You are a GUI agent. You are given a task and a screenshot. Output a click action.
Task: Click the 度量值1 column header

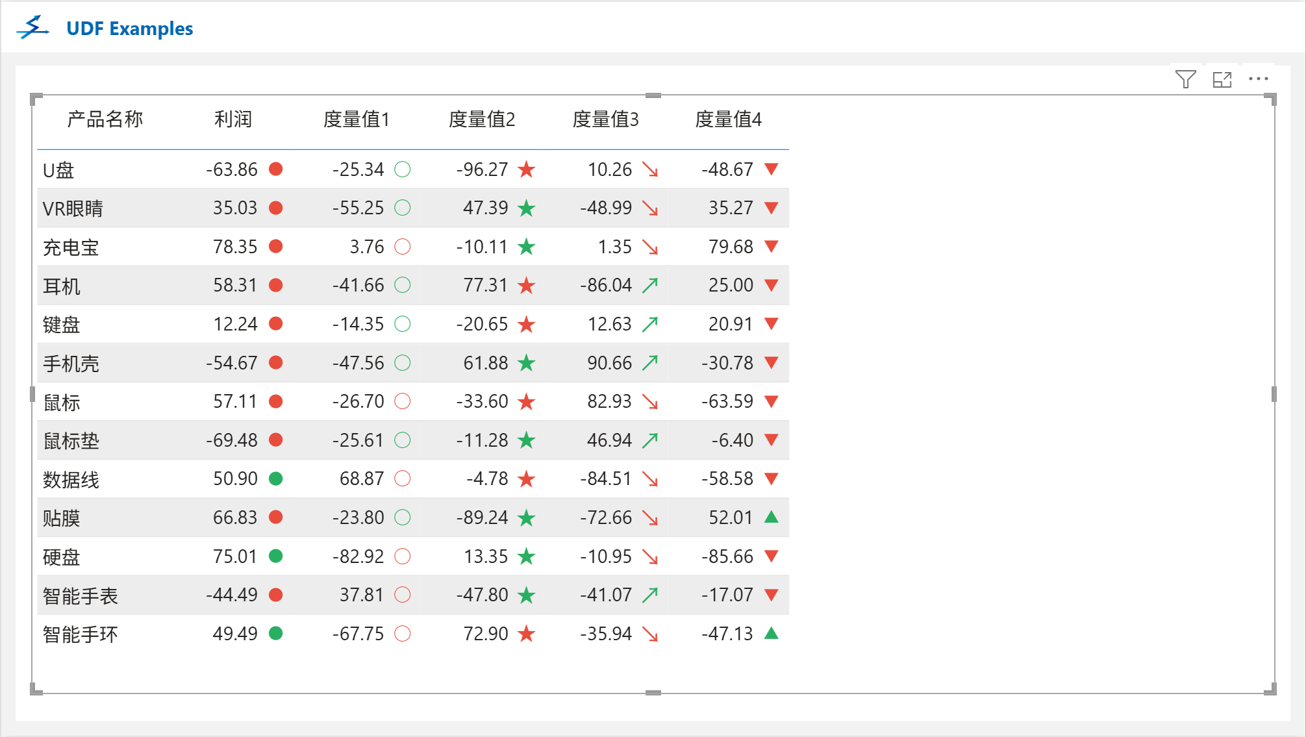(x=356, y=119)
